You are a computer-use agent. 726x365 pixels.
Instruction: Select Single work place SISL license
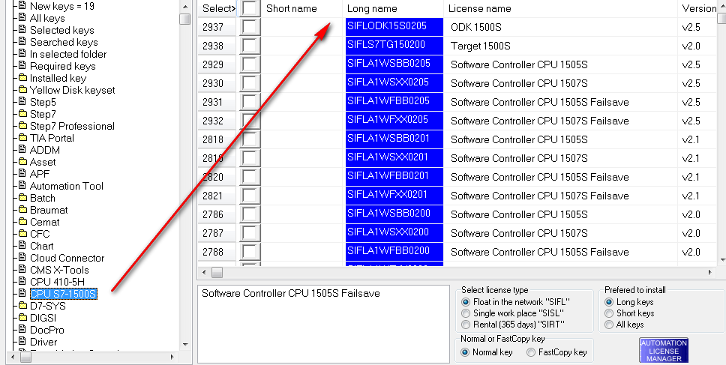coord(466,313)
